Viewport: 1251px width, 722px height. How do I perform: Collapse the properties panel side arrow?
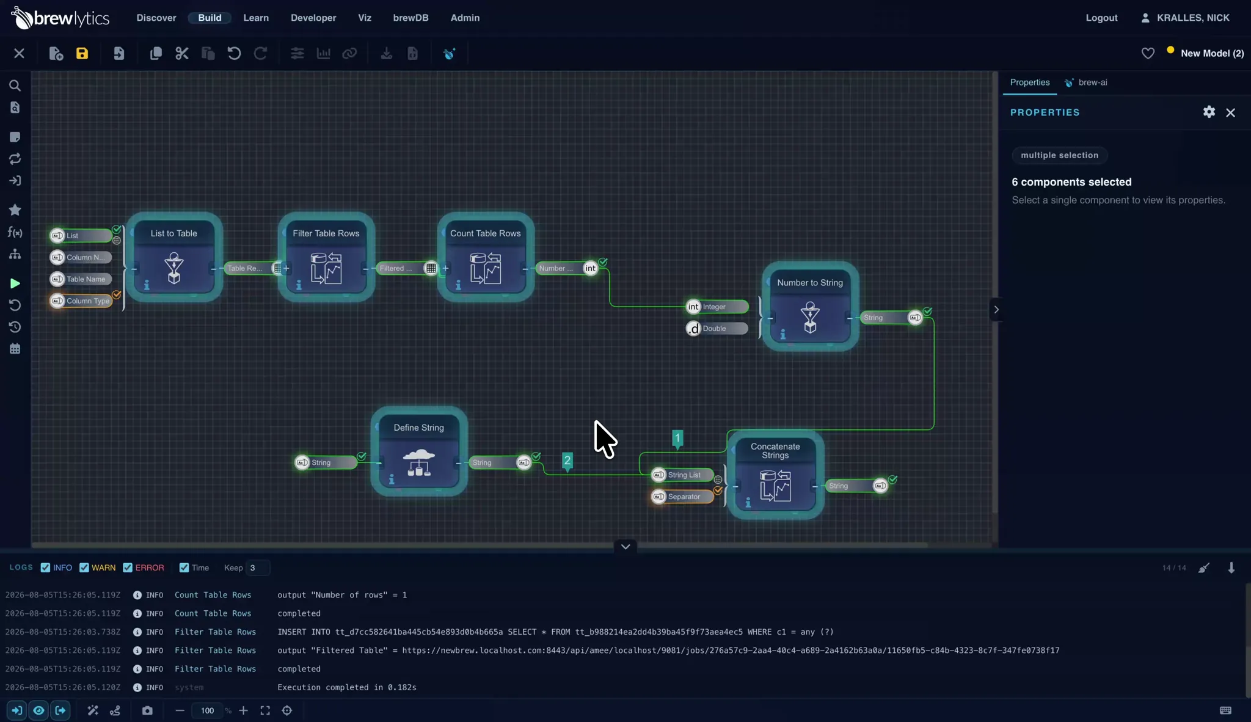coord(996,310)
